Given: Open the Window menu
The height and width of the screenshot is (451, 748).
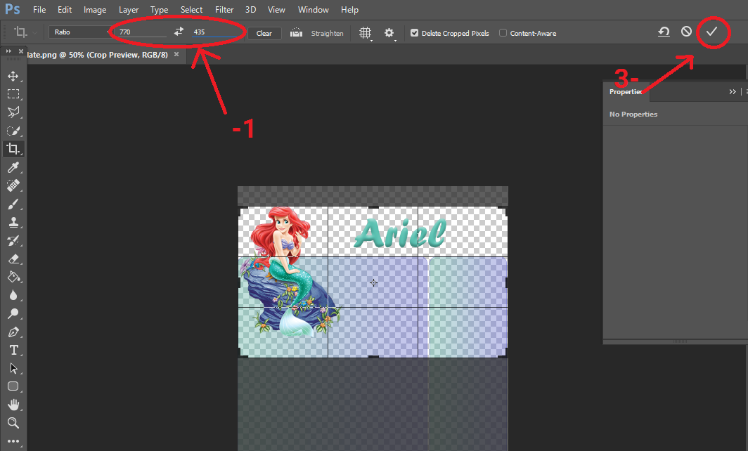Looking at the screenshot, I should pyautogui.click(x=313, y=10).
